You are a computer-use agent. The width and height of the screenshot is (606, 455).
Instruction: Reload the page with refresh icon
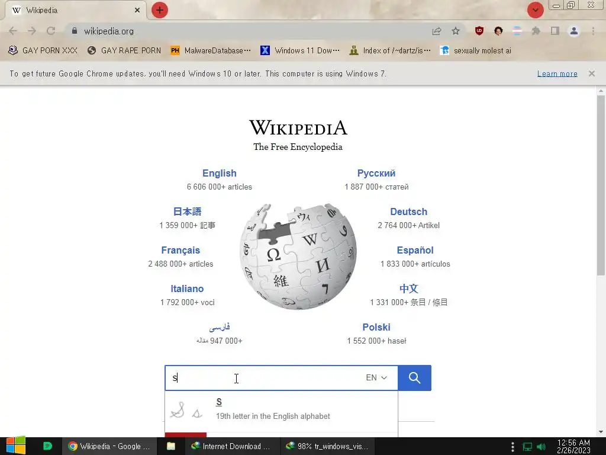[51, 31]
